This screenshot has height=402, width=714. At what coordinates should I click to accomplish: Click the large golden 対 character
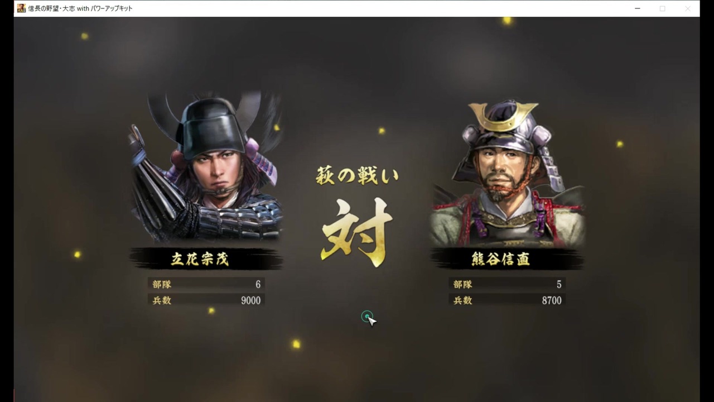[357, 232]
